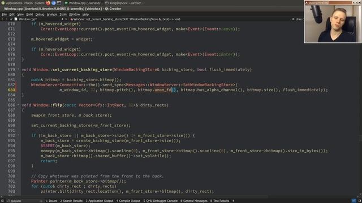Click the swap call on line 688
The height and width of the screenshot is (203, 362).
36,115
